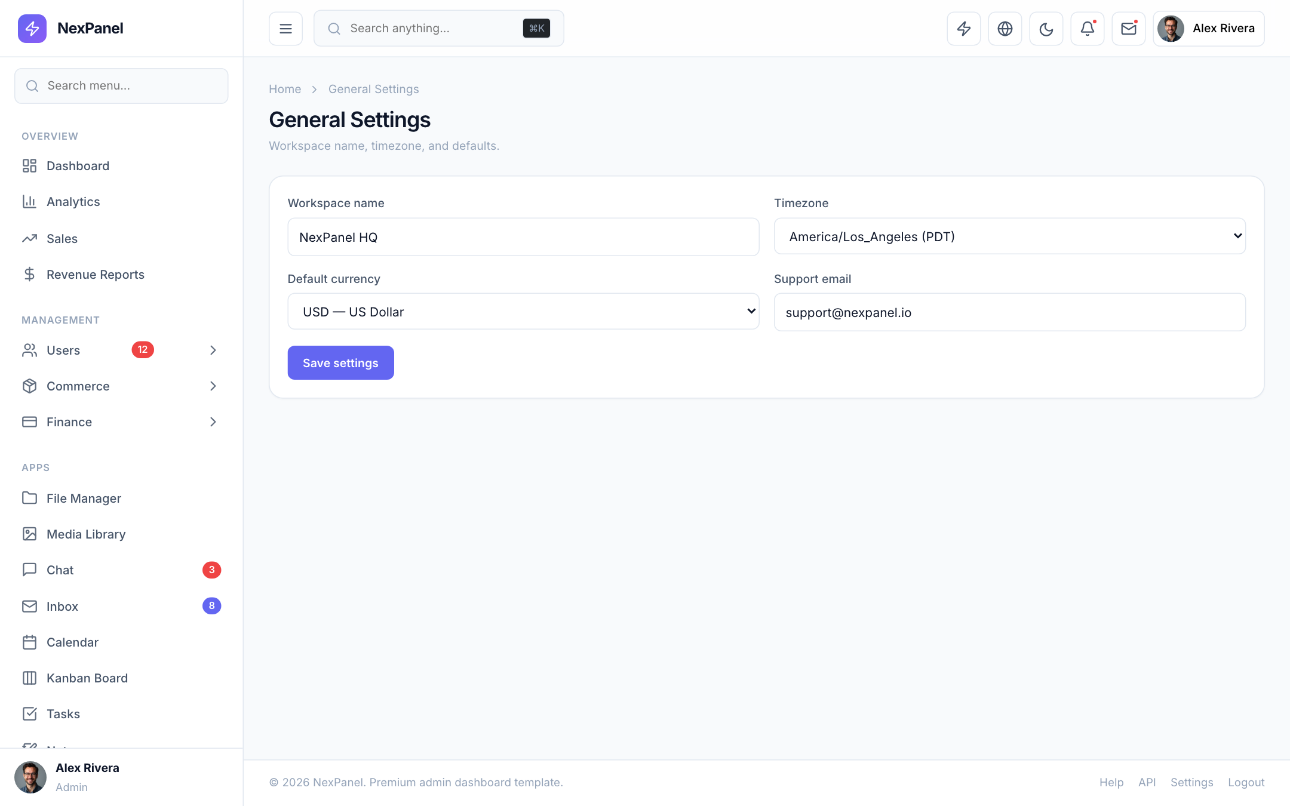Expand the Users submenu chevron
This screenshot has width=1290, height=806.
click(213, 350)
